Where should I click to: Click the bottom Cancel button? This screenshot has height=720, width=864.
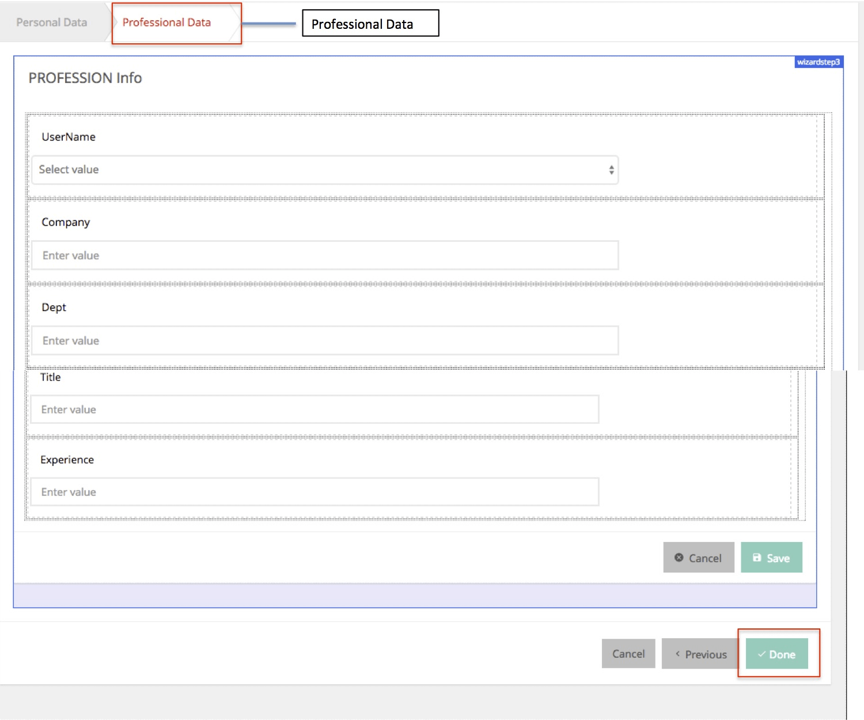[628, 654]
